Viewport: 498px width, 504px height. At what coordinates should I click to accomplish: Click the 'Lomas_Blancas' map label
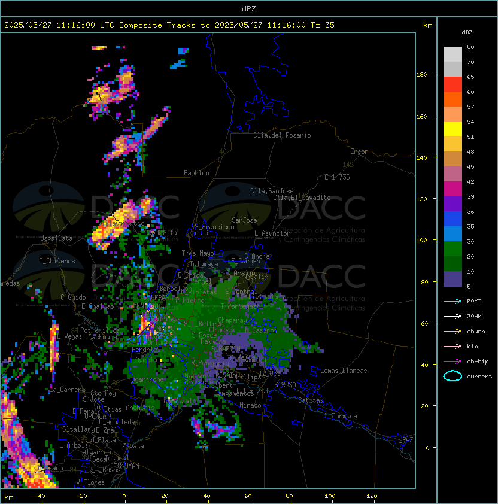coord(344,371)
